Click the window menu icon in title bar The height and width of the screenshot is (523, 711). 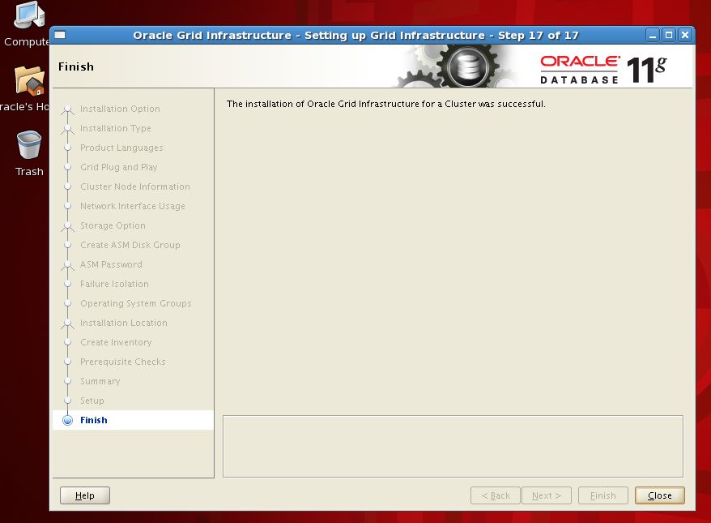[x=60, y=35]
